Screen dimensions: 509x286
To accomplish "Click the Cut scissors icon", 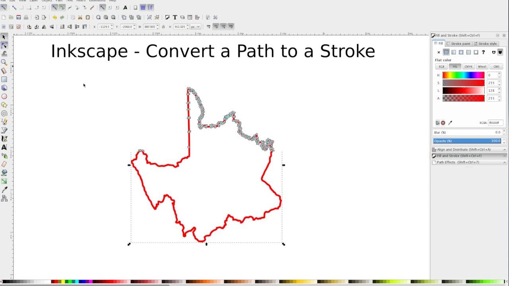I will [x=80, y=17].
